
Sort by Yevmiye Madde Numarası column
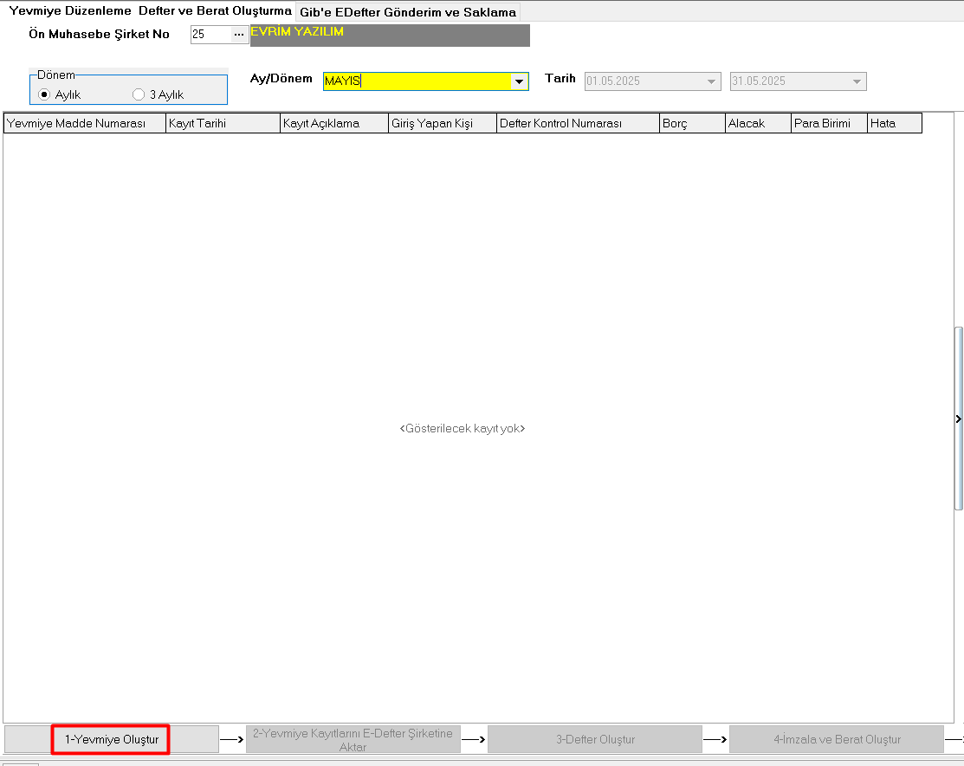85,123
